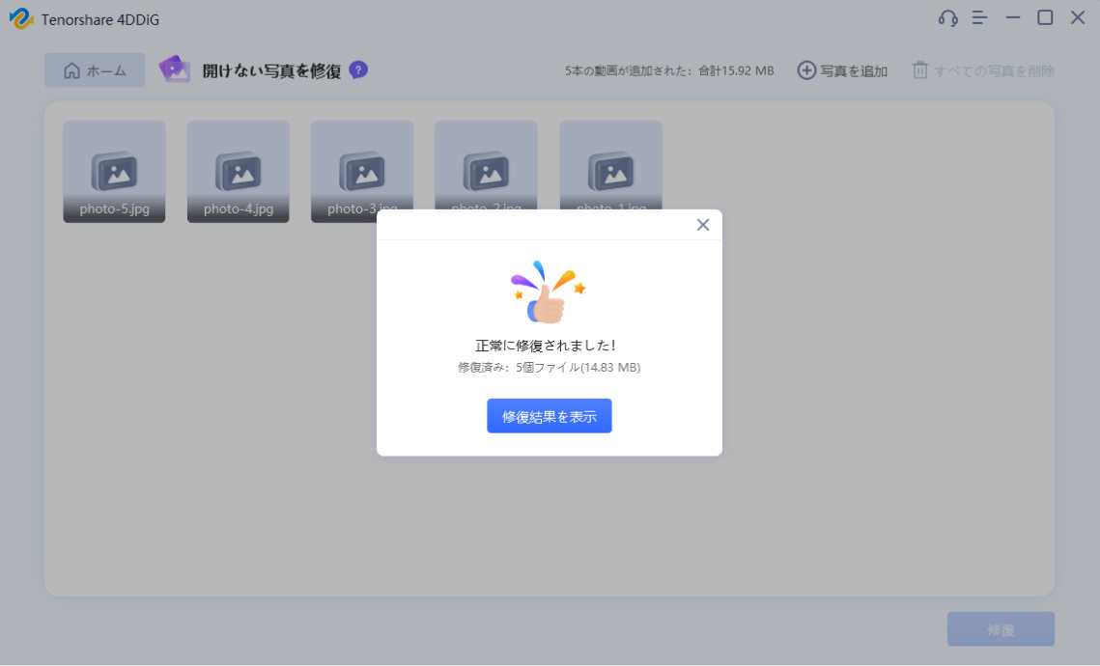Click the purple photo repair feature icon
This screenshot has height=666, width=1100.
click(x=177, y=69)
